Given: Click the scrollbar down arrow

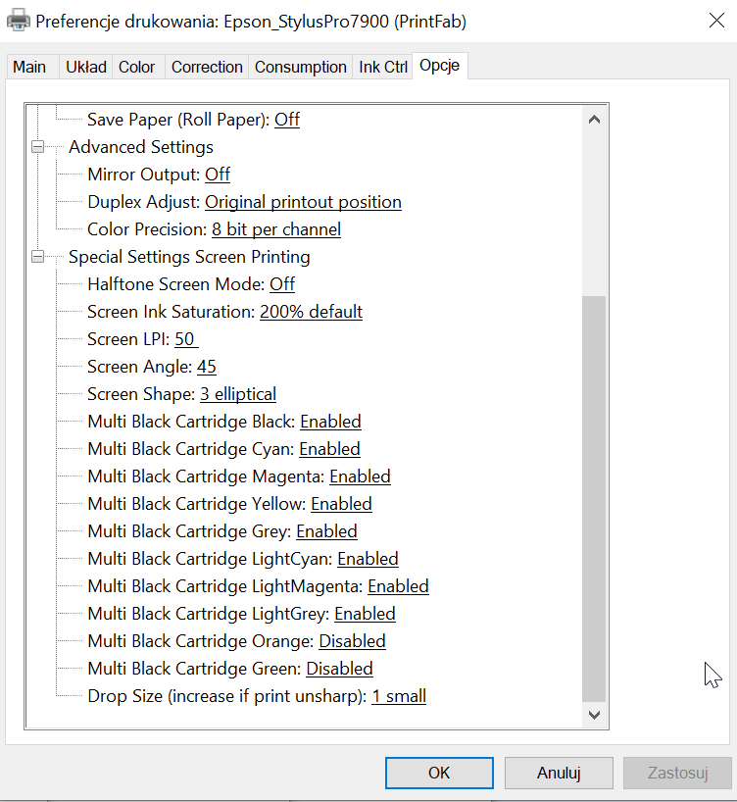Looking at the screenshot, I should (593, 716).
